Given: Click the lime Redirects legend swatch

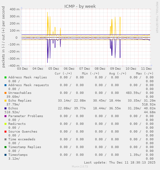Looking at the screenshot, I should [x=5, y=124].
